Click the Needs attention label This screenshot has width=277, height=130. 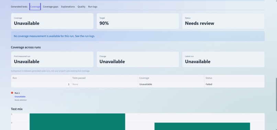pos(21,100)
